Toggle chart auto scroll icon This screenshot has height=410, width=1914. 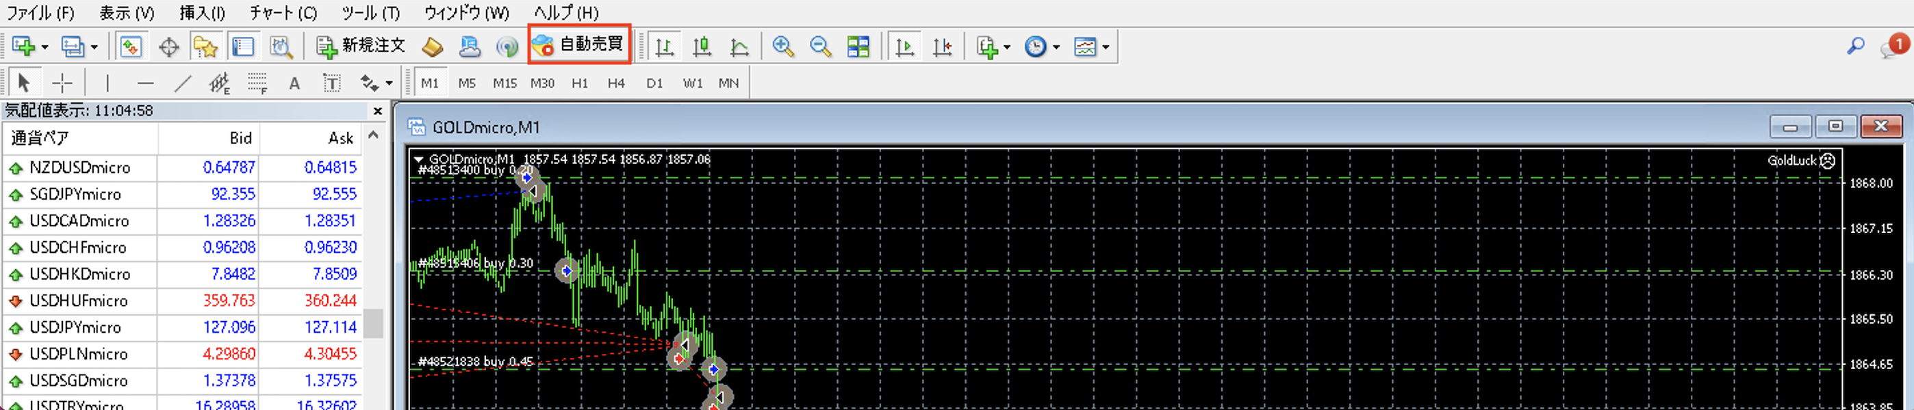[x=904, y=46]
